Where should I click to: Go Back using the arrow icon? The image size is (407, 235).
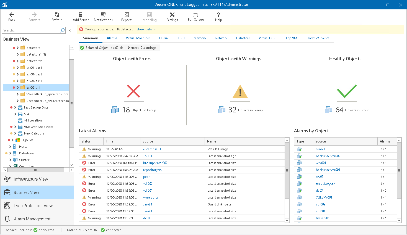[12, 15]
